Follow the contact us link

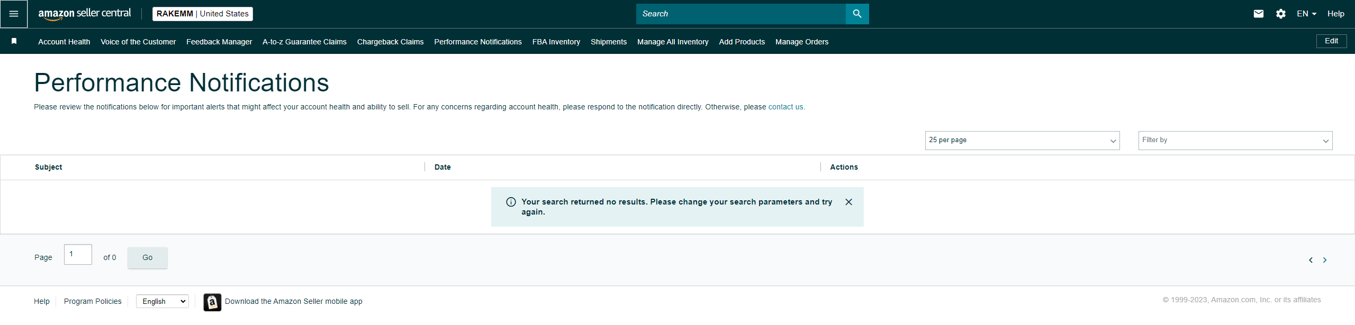[x=787, y=107]
